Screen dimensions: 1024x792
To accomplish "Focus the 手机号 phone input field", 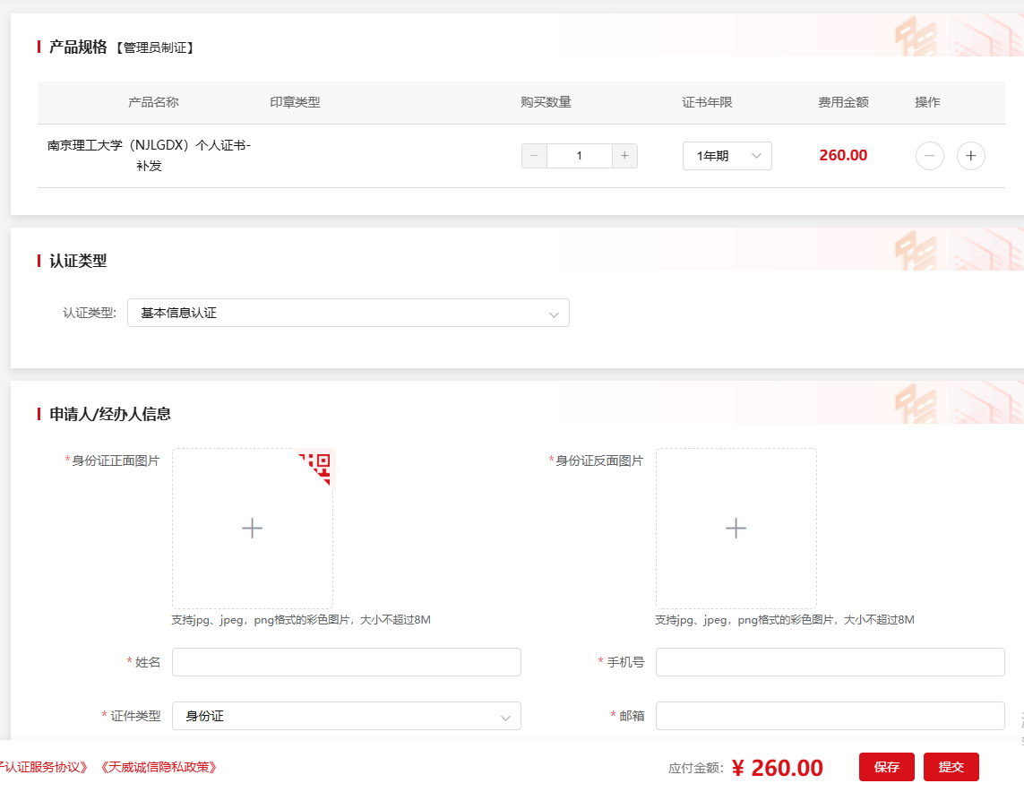I will click(830, 662).
